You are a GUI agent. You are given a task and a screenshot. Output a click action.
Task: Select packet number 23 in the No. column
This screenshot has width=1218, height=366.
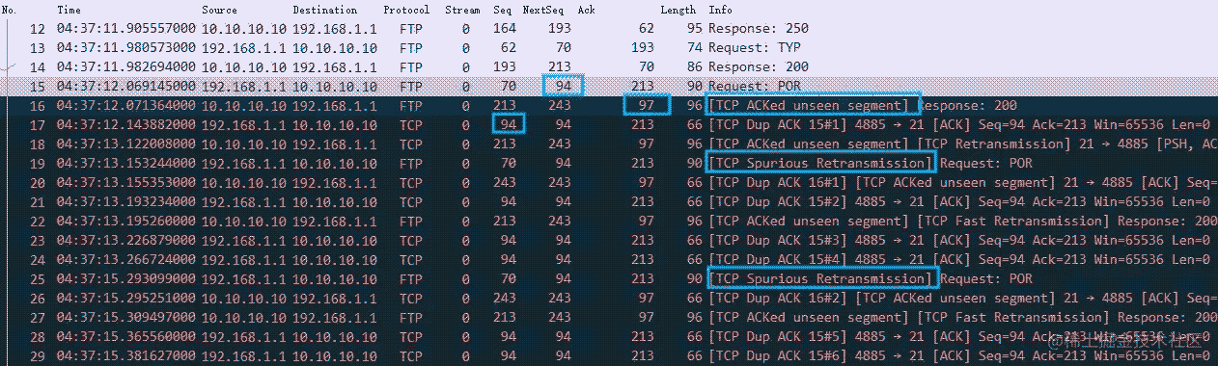pos(38,241)
